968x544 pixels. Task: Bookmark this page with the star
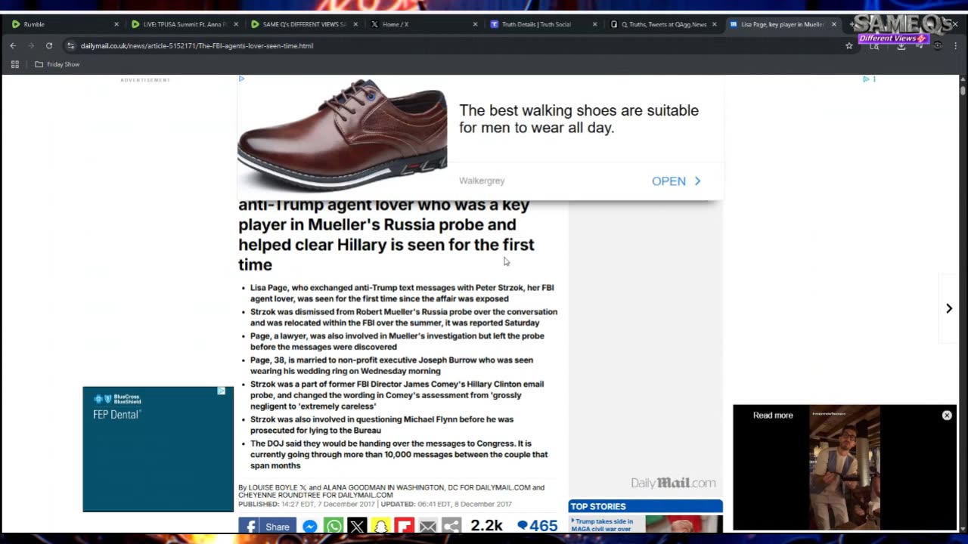[849, 45]
